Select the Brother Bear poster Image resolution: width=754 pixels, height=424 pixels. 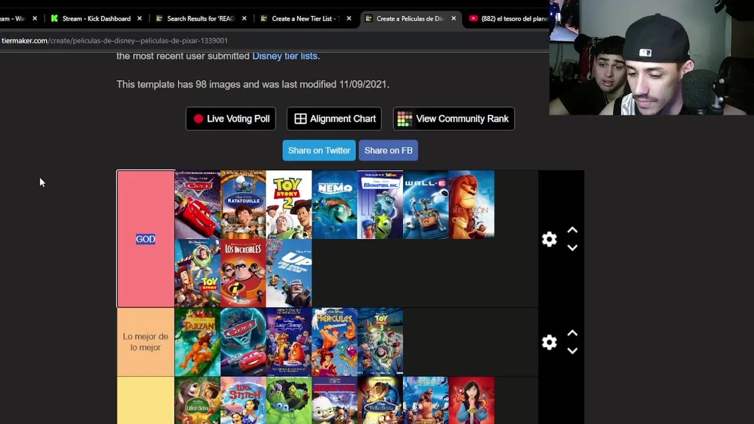[x=426, y=400]
